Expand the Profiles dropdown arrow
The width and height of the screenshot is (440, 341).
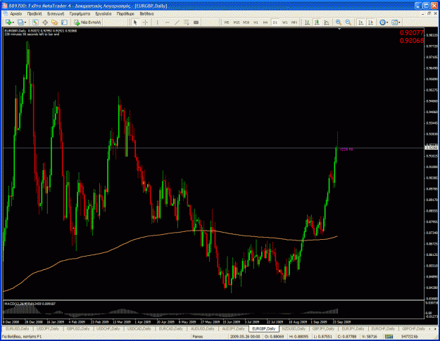(25, 22)
